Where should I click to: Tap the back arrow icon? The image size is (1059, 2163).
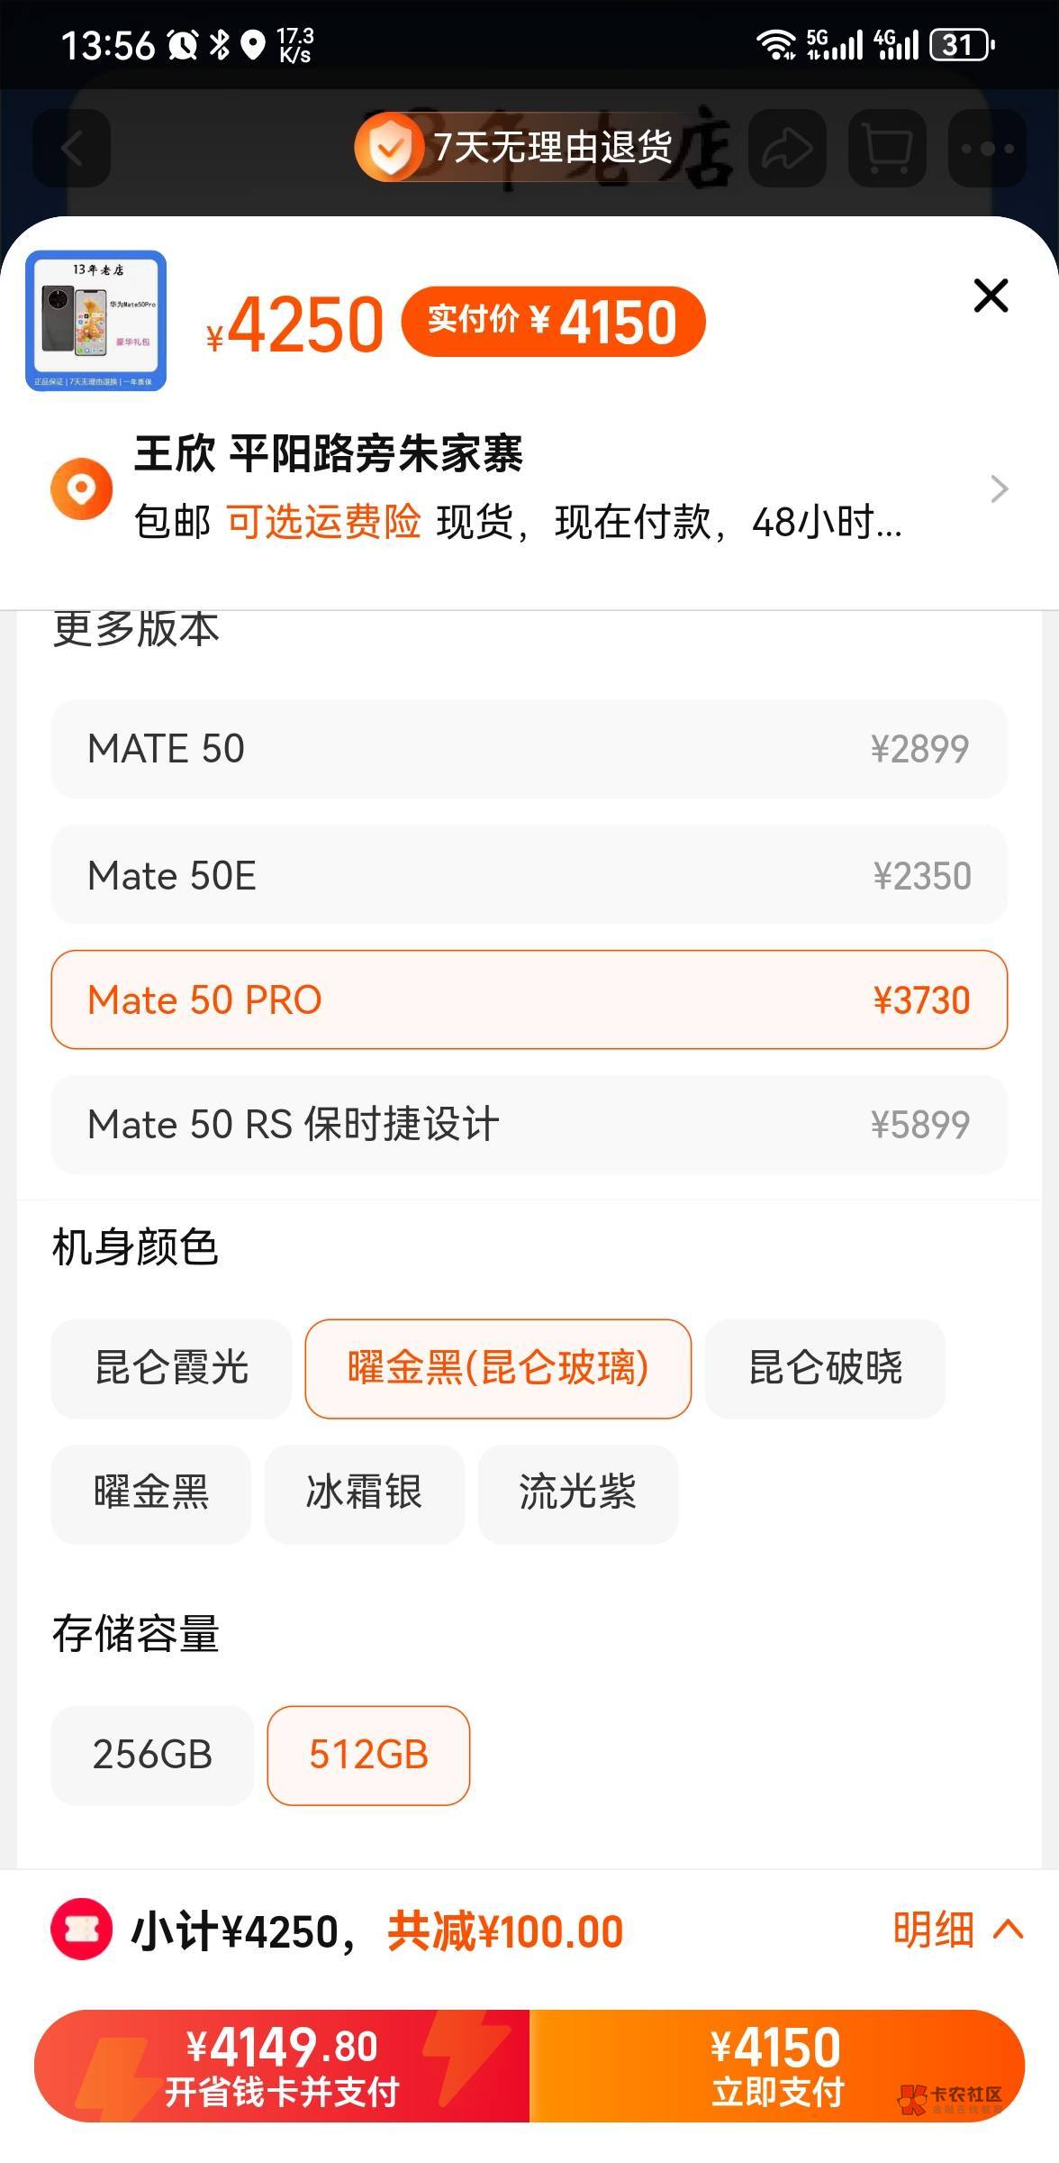[x=72, y=148]
